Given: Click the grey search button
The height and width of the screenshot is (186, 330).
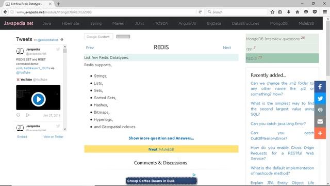Looking at the screenshot, I should coord(123,37).
